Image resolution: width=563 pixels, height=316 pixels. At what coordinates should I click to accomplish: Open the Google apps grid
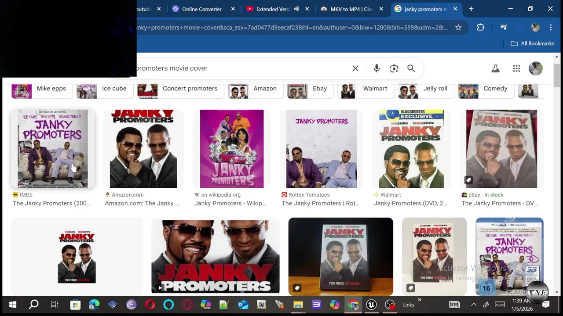(516, 68)
